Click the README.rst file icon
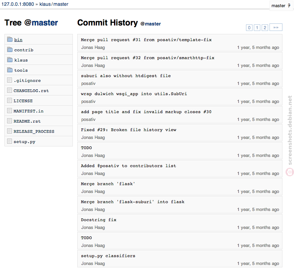294x268 pixels. coord(10,121)
